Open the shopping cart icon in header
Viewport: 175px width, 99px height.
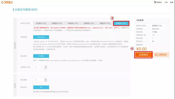(155, 2)
